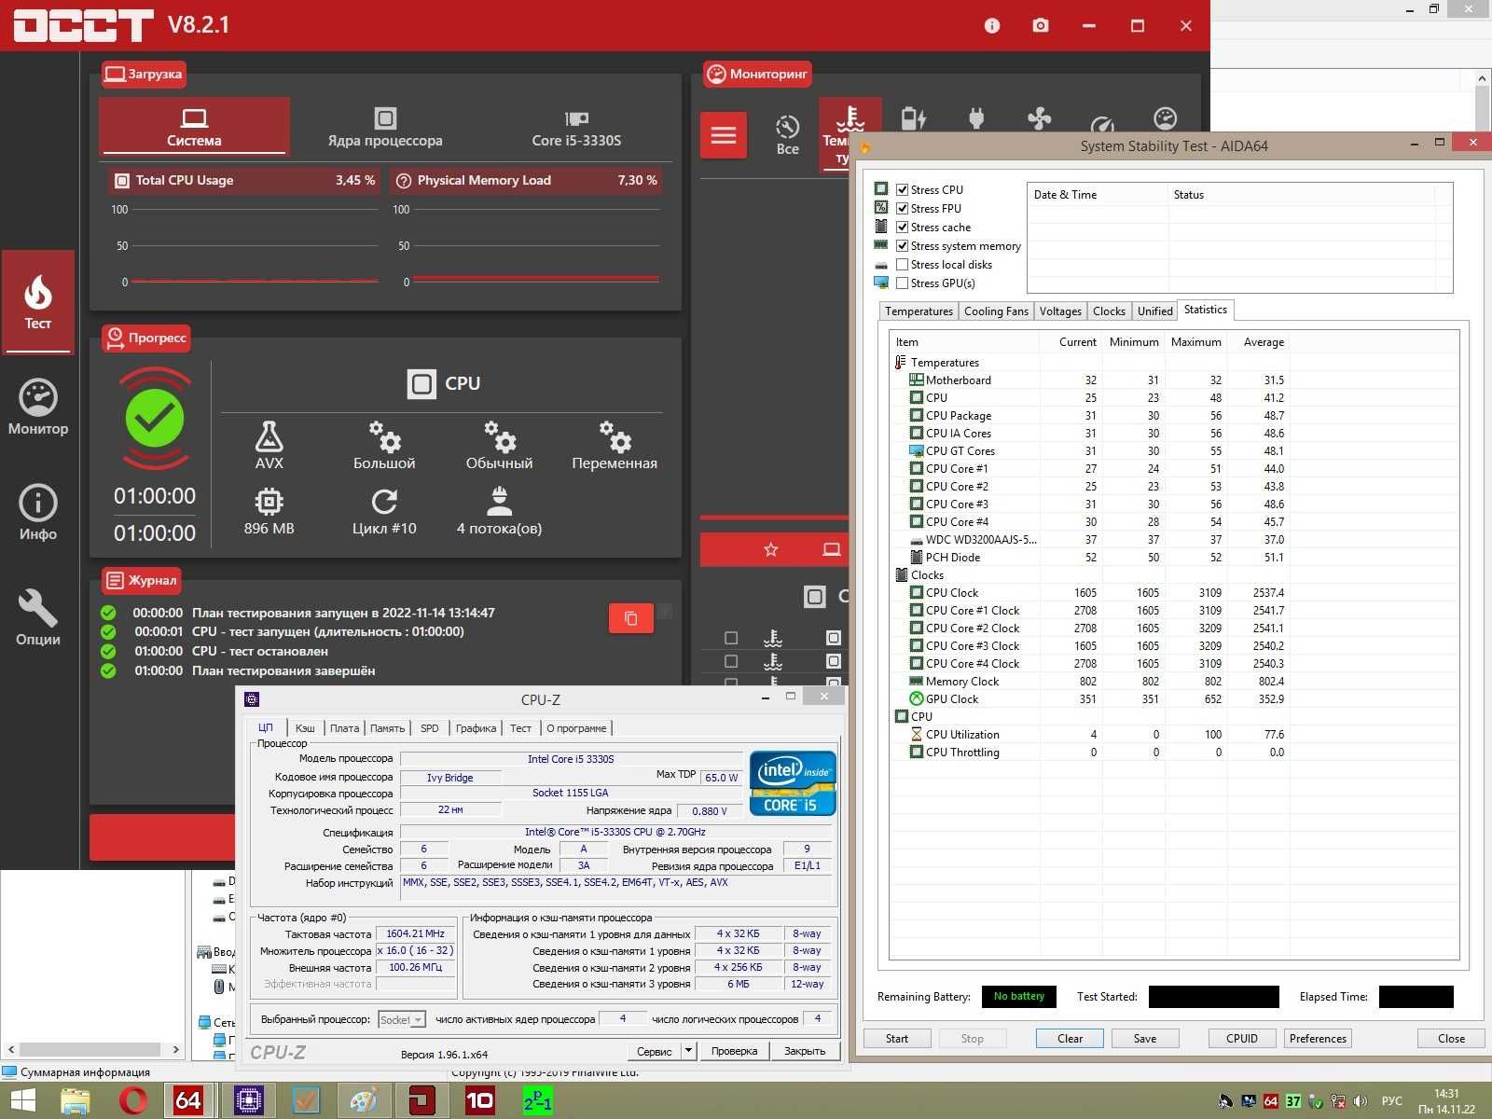Select the power plug monitoring icon
The width and height of the screenshot is (1492, 1119).
[976, 118]
